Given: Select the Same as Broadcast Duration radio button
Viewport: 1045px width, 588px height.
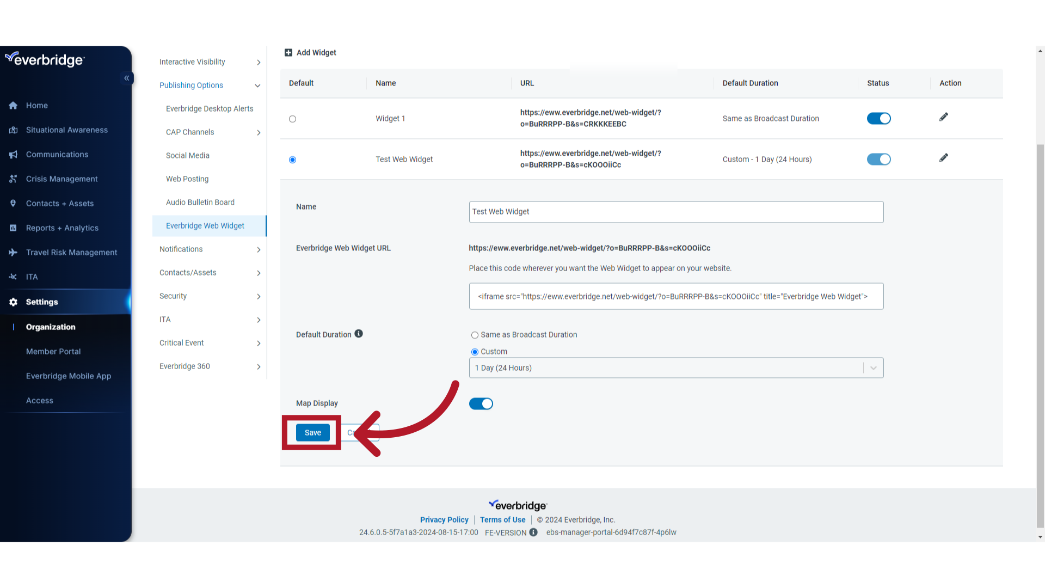Looking at the screenshot, I should [475, 335].
